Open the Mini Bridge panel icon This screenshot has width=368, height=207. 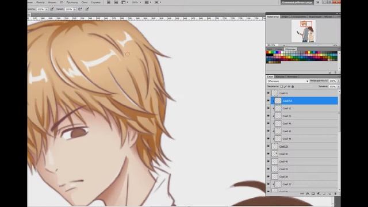coord(116,2)
